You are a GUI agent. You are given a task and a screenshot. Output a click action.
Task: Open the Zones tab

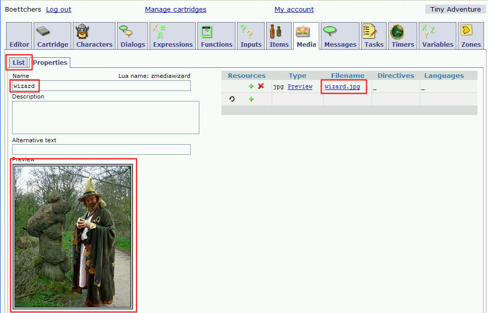click(x=471, y=36)
